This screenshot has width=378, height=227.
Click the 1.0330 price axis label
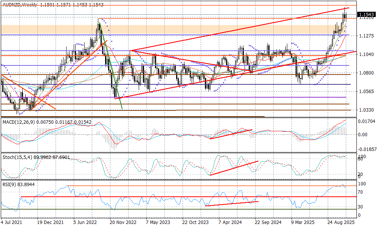pyautogui.click(x=366, y=110)
